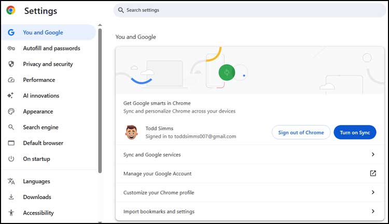Click the Todd Simms name text
Image resolution: width=389 pixels, height=224 pixels.
click(x=159, y=129)
